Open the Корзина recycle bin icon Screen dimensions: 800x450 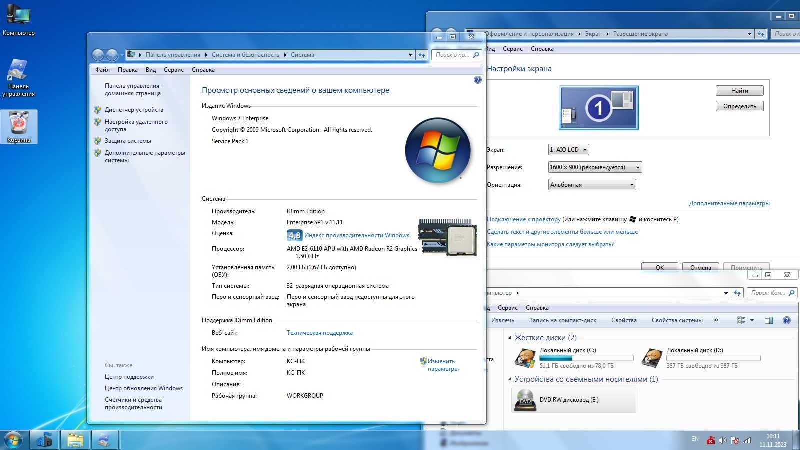19,127
